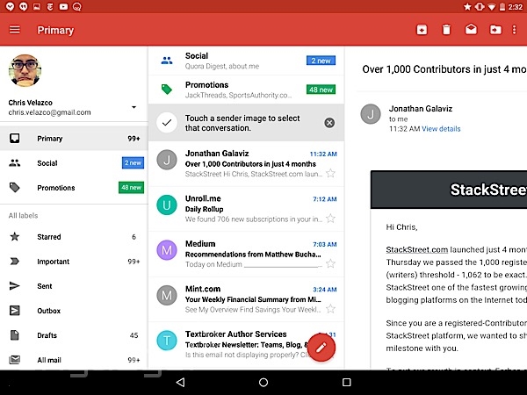Select Mint.com sender avatar
The image size is (527, 395).
[x=167, y=295]
